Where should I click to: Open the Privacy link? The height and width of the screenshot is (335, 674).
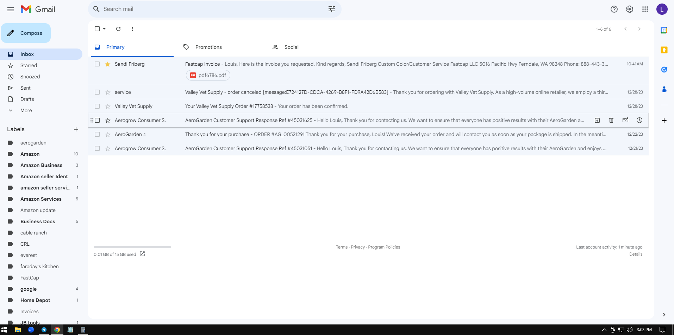pos(358,247)
